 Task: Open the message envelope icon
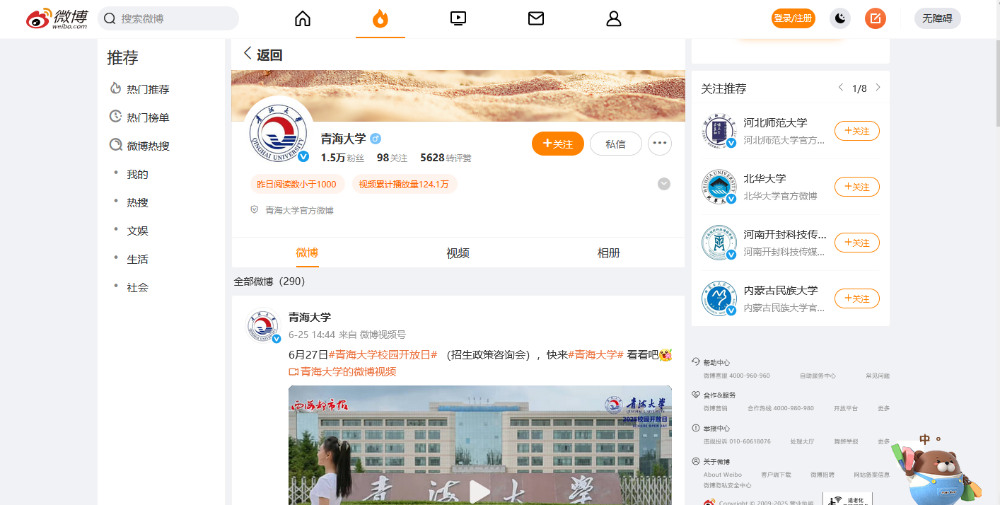(x=535, y=18)
